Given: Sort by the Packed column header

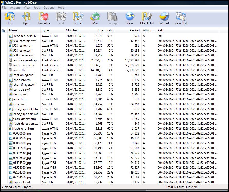Looking at the screenshot, I should point(128,30).
